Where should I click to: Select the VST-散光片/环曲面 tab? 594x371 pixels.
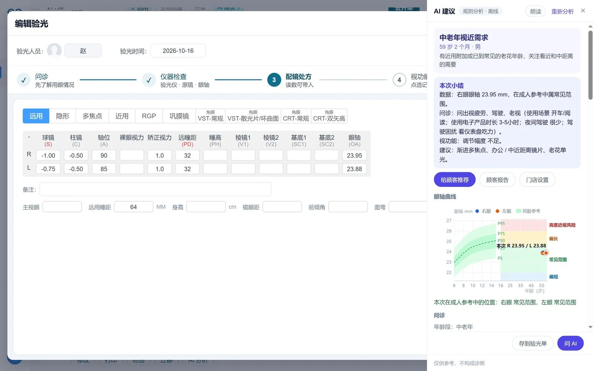[x=253, y=116]
